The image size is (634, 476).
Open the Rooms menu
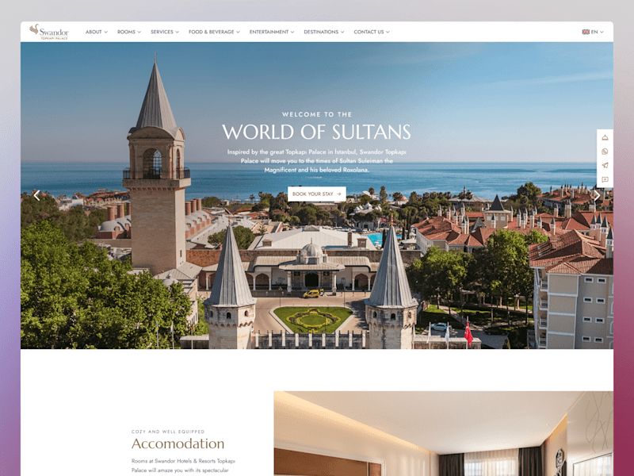point(129,32)
